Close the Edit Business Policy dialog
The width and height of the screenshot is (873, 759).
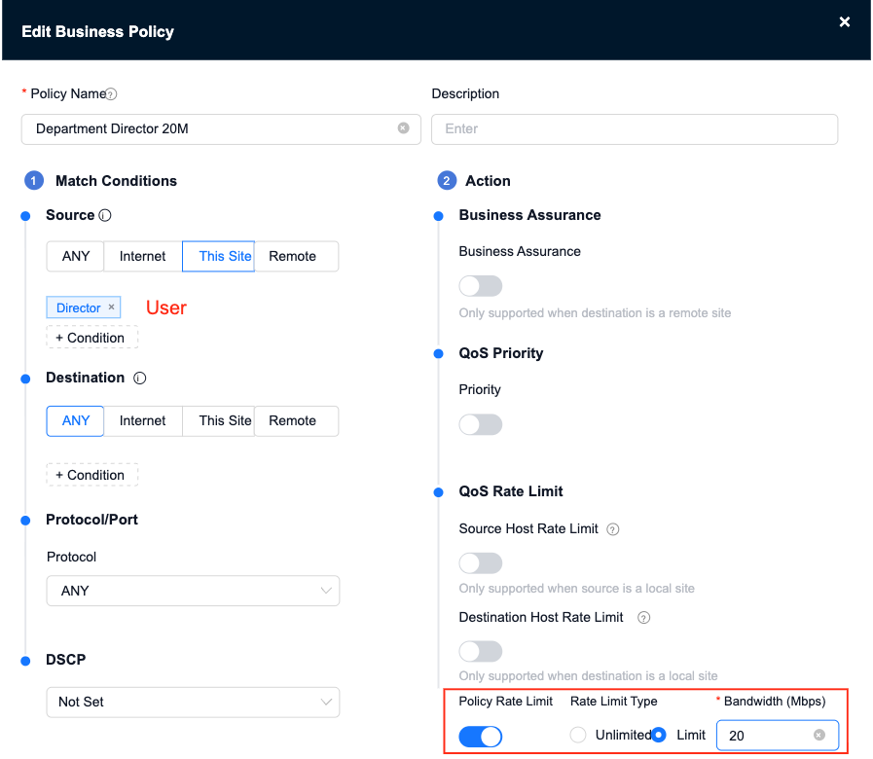click(844, 21)
